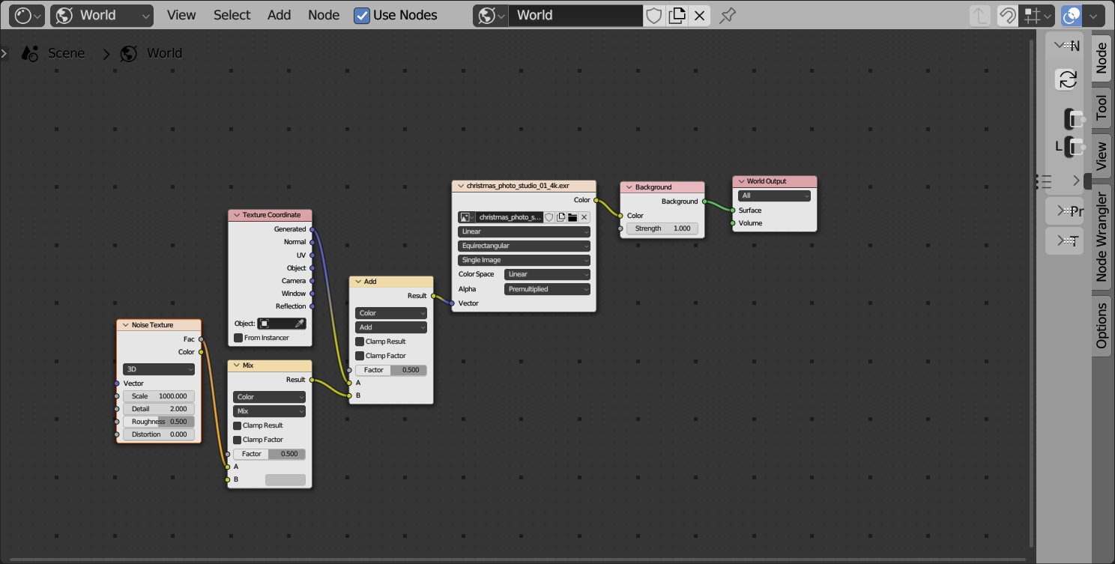Screen dimensions: 1115x564
Task: Toggle the pin node tree icon
Action: pyautogui.click(x=727, y=15)
